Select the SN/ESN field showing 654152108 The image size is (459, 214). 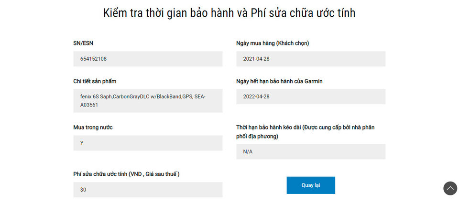pos(148,59)
